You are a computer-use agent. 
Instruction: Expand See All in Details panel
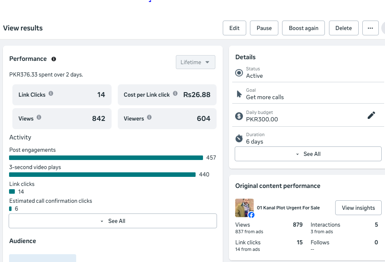(308, 154)
